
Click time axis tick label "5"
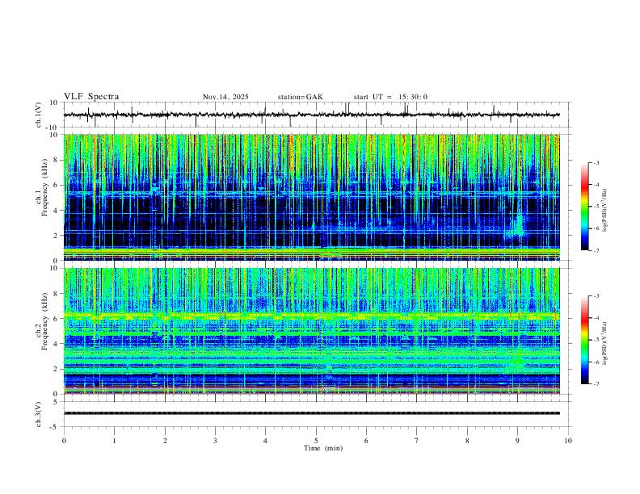click(x=316, y=441)
